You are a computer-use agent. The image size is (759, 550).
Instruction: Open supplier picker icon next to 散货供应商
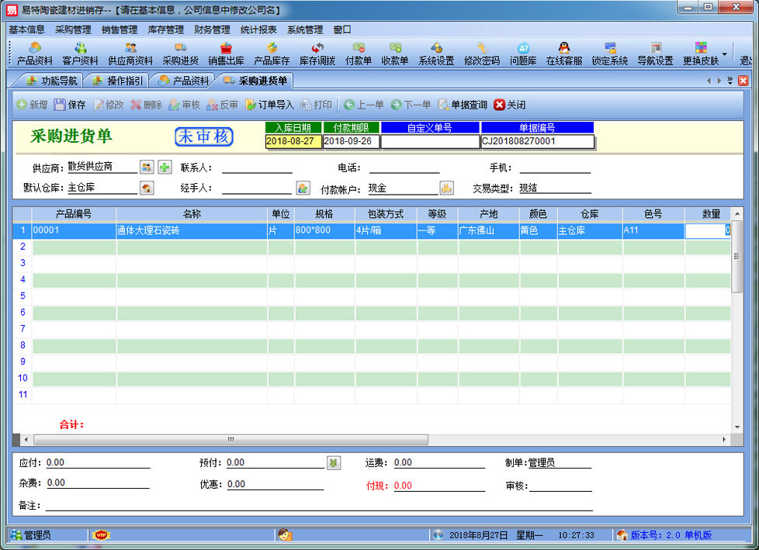click(x=147, y=167)
